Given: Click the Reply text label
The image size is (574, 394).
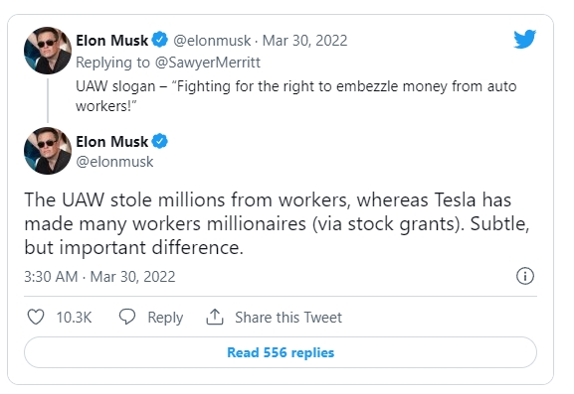Looking at the screenshot, I should tap(165, 318).
